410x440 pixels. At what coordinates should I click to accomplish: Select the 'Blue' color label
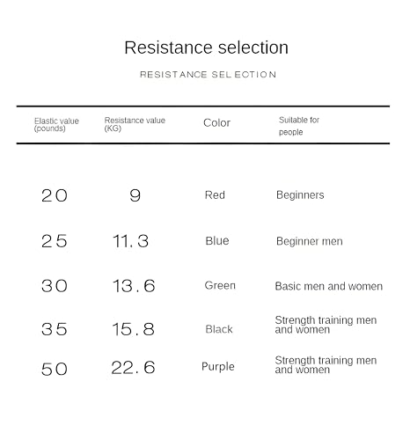217,241
